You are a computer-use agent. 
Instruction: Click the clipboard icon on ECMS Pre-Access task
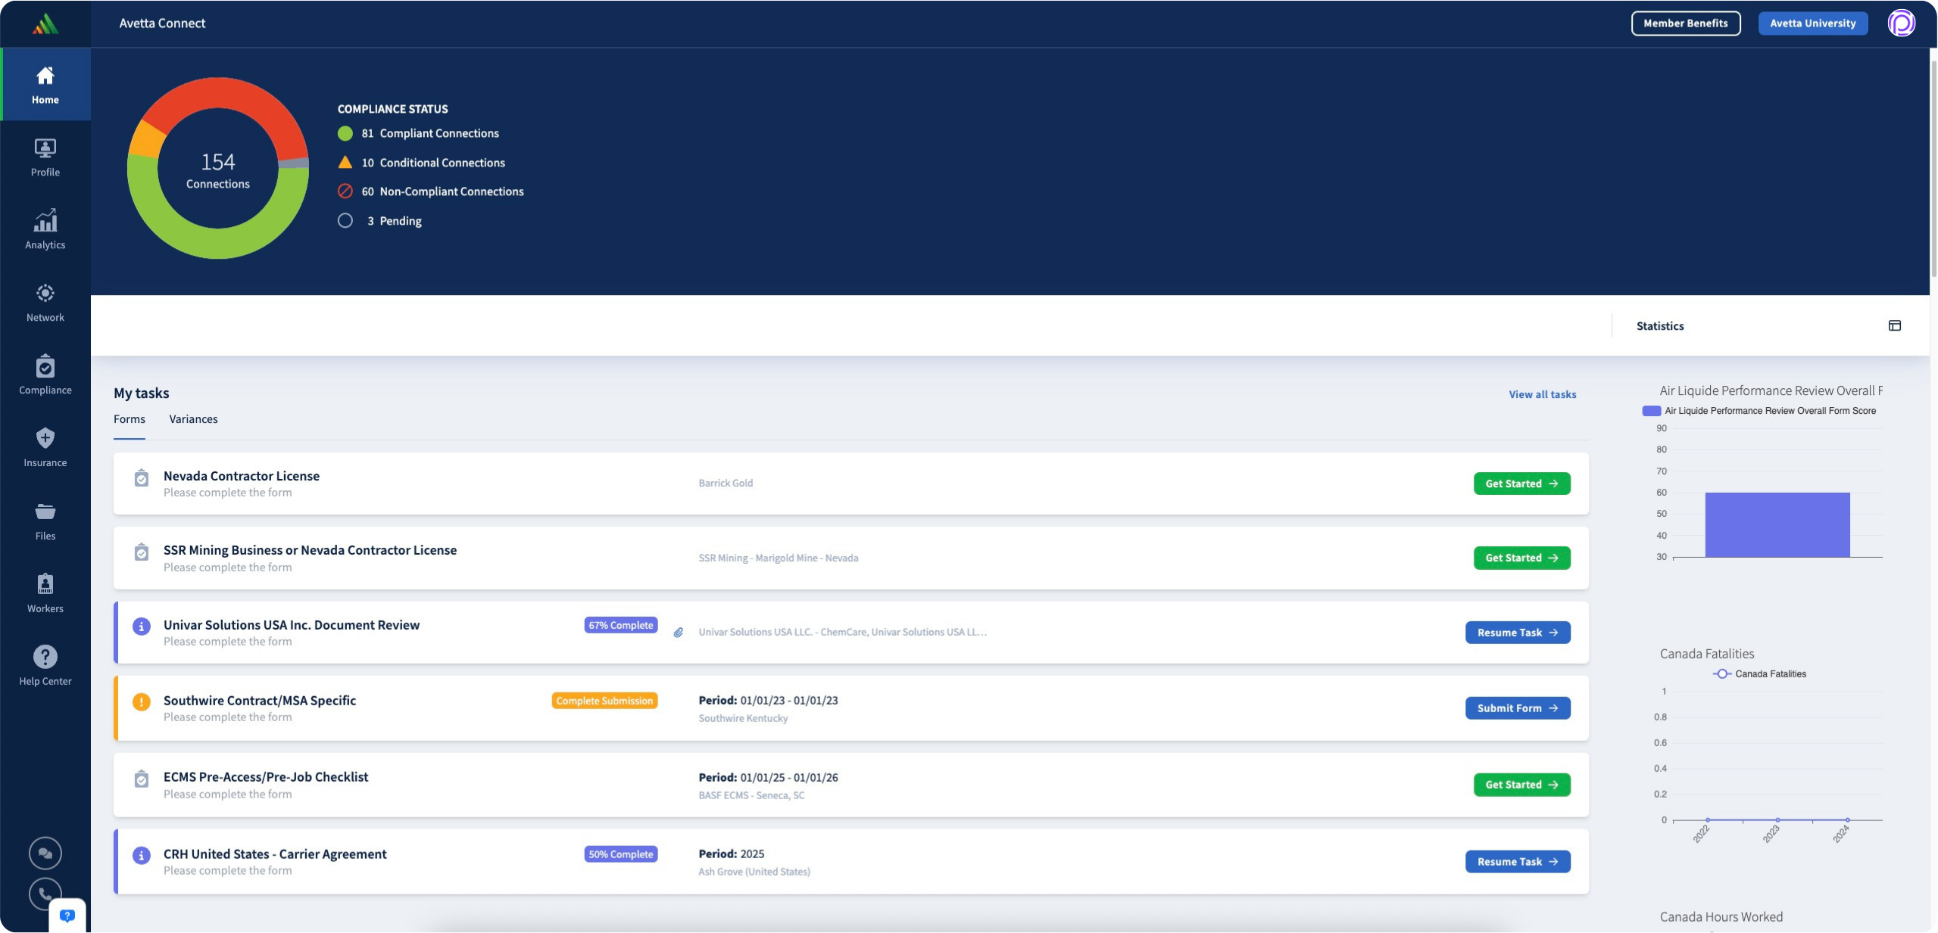[x=142, y=779]
